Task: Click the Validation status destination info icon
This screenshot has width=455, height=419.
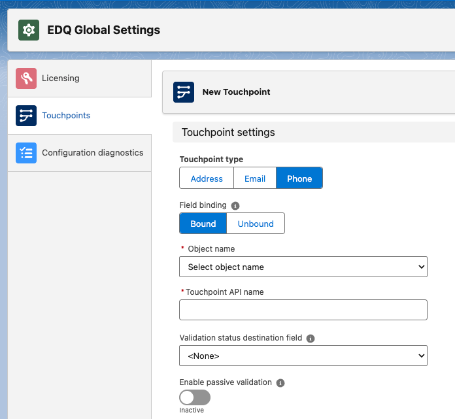Action: (x=311, y=339)
